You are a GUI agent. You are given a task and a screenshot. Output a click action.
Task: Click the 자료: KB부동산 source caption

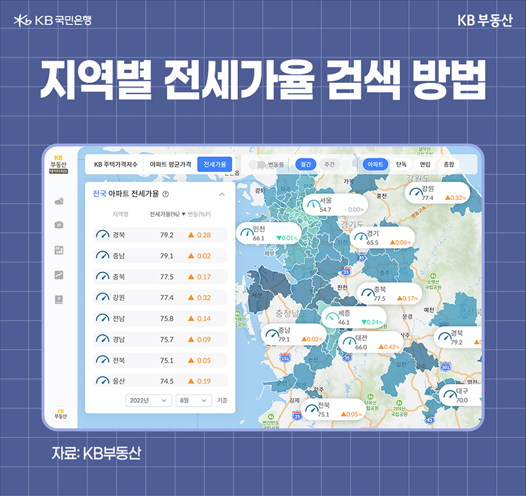click(96, 453)
